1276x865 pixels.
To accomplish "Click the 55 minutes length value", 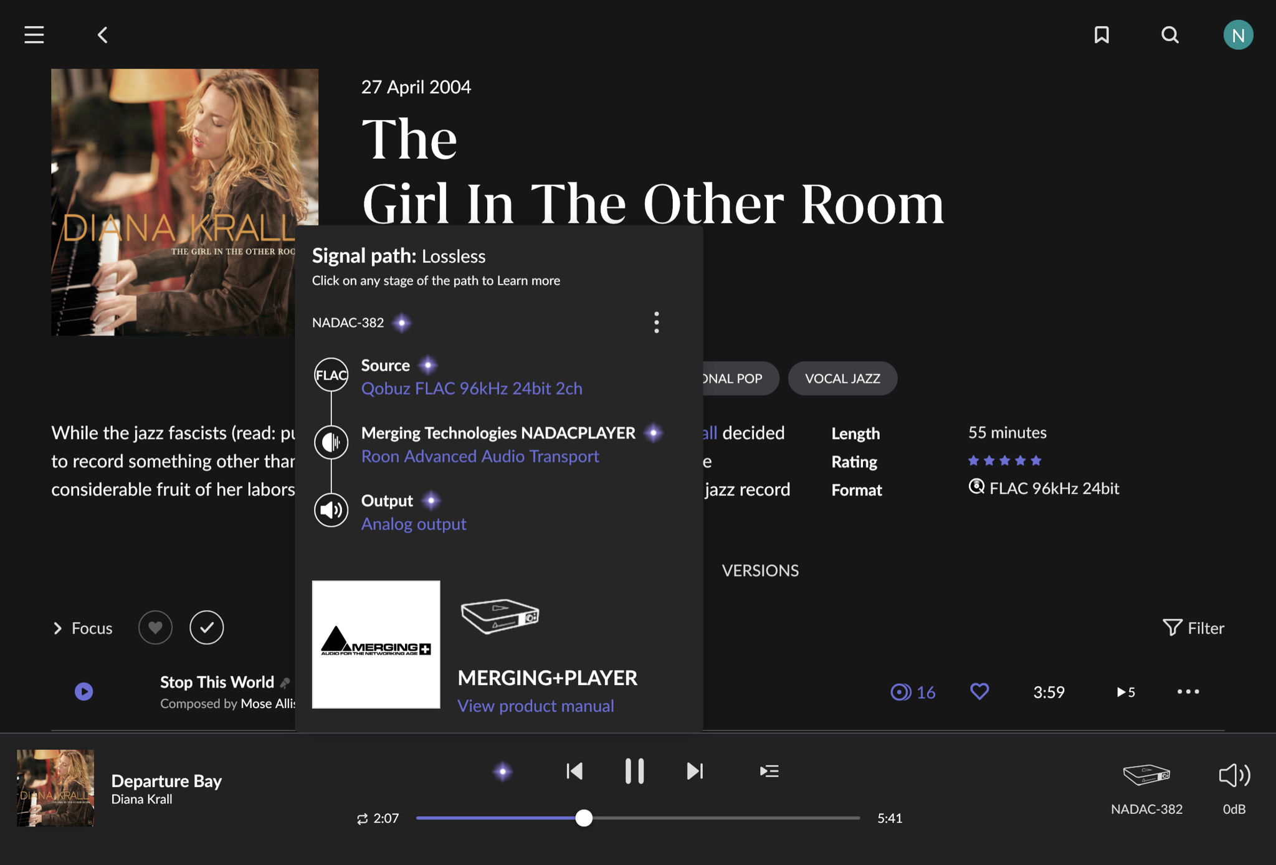I will click(1007, 433).
